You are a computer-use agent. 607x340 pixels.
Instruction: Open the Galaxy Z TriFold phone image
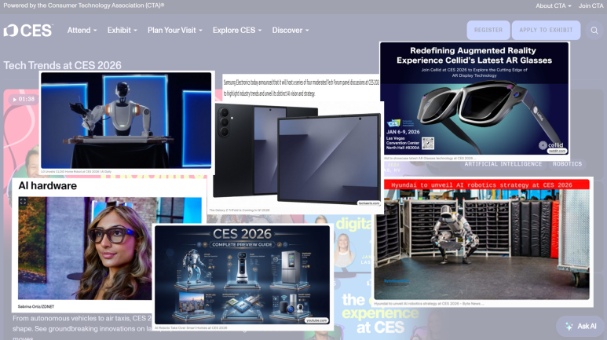pyautogui.click(x=297, y=154)
